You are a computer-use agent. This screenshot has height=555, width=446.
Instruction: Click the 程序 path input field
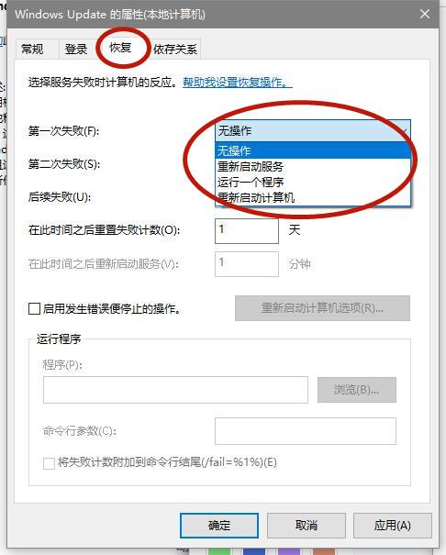tap(175, 390)
